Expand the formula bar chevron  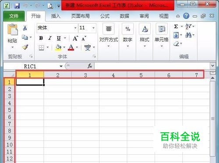[x=212, y=66]
